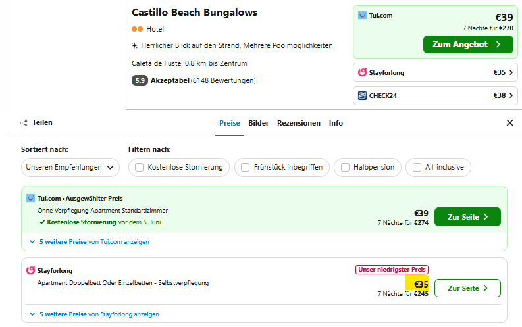Click the Apartment Doppelbett Oder Einzelbetten description
This screenshot has height=327, width=522.
click(x=123, y=283)
